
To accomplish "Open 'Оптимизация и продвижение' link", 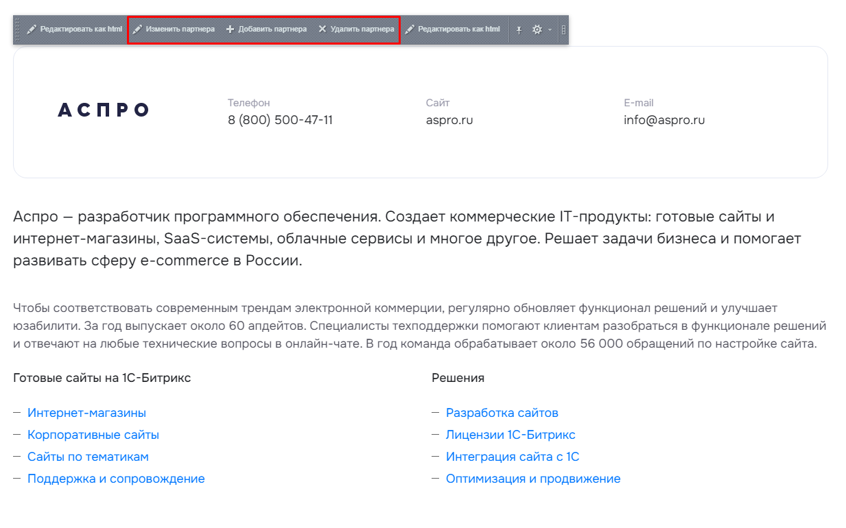I will [533, 479].
